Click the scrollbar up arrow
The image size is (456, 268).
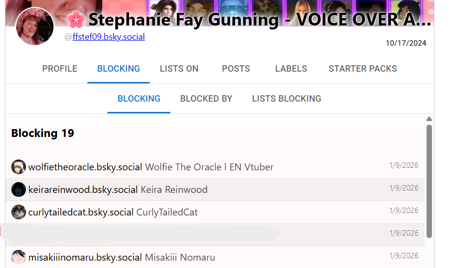click(x=429, y=119)
